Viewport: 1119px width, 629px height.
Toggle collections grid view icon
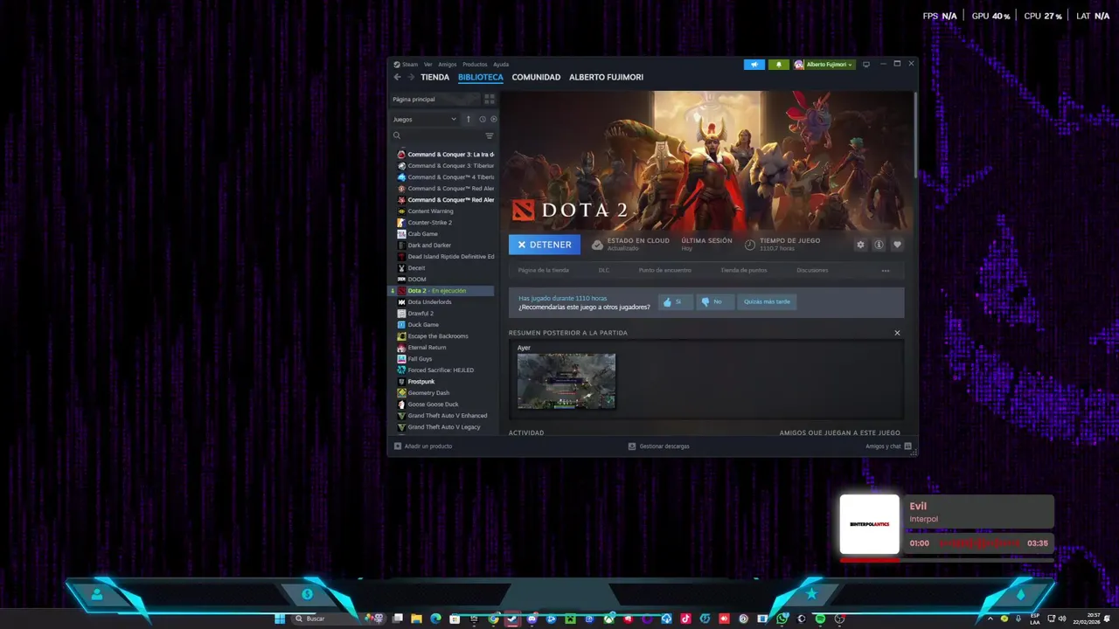tap(490, 100)
